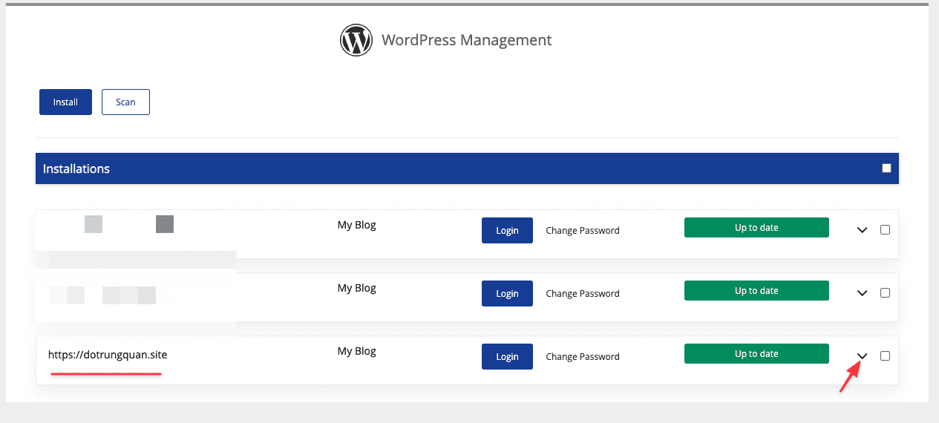Click Up to date status in second row
The width and height of the screenshot is (939, 423).
point(756,291)
